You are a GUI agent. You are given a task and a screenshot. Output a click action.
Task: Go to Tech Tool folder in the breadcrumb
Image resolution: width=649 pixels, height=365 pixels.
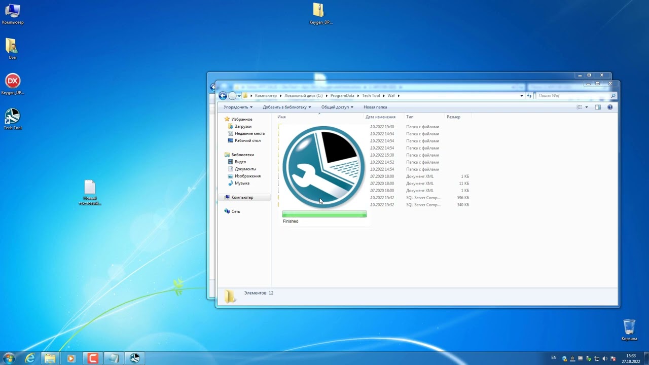click(x=371, y=96)
